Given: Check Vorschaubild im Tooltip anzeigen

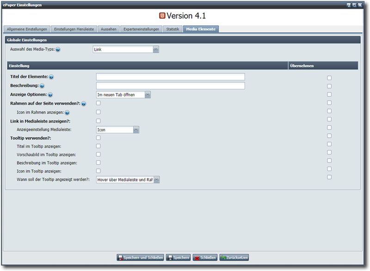Looking at the screenshot, I should point(99,154).
